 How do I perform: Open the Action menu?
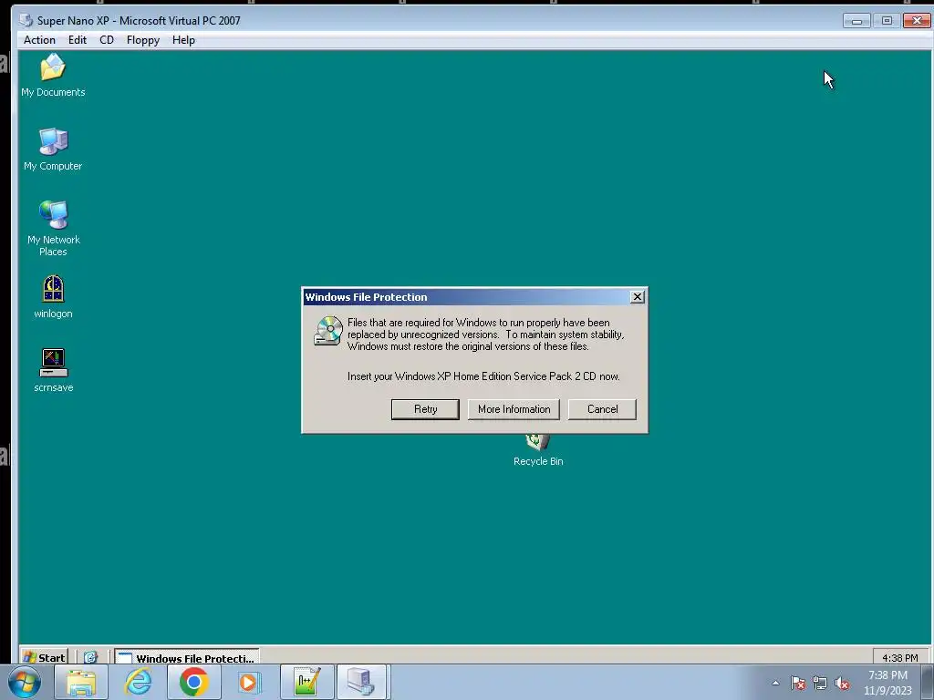click(39, 40)
